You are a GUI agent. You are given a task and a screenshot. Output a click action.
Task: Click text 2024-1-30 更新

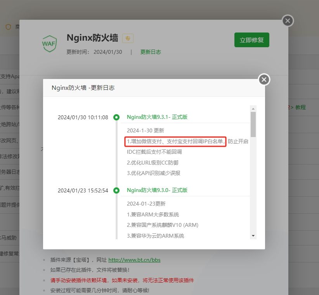146,130
